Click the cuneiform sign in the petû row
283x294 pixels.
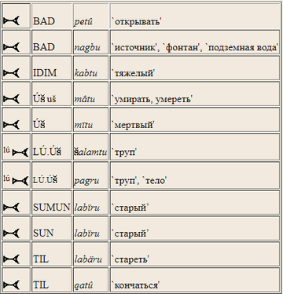click(11, 21)
